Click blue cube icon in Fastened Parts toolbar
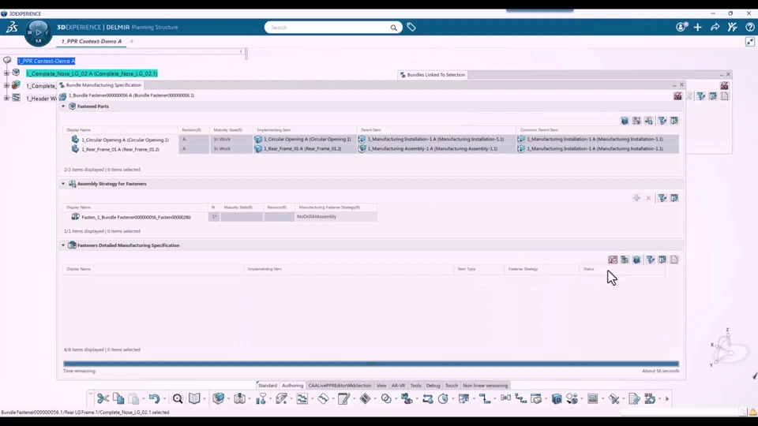The width and height of the screenshot is (758, 426). [x=625, y=121]
